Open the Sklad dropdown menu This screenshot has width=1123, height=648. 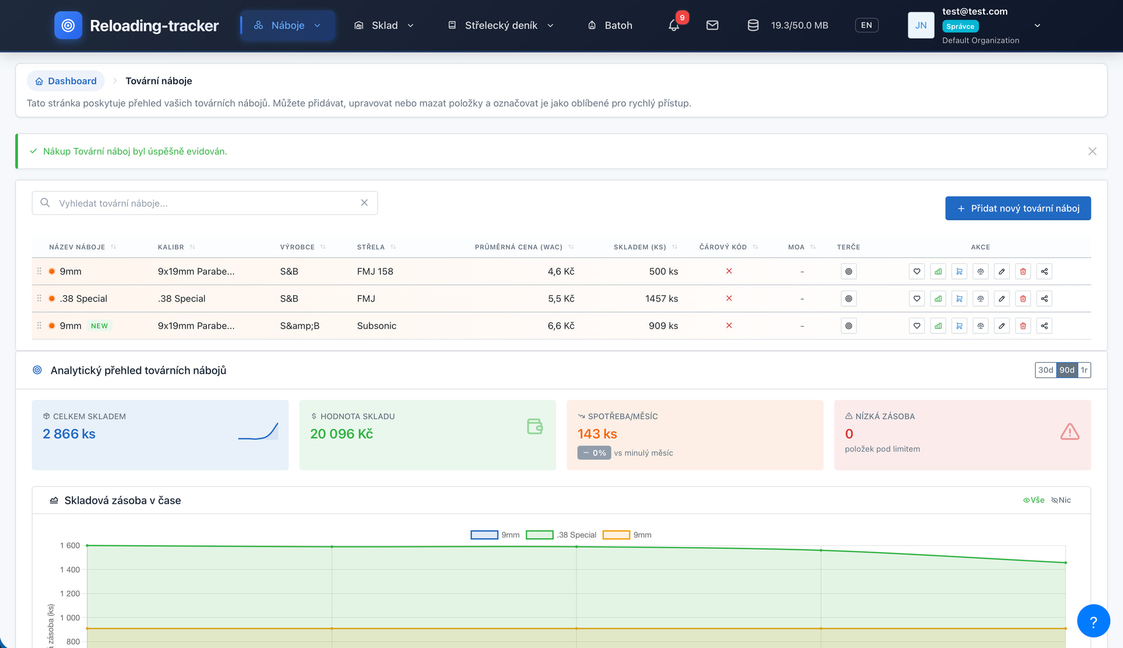[x=384, y=26]
